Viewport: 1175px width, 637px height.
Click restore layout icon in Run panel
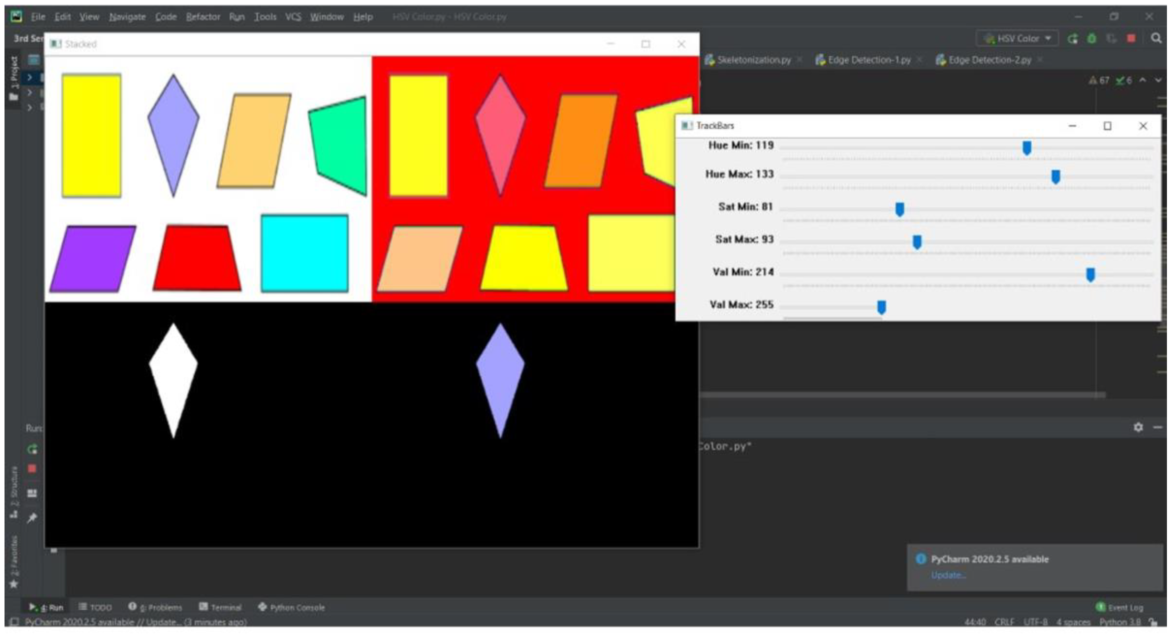tap(32, 493)
